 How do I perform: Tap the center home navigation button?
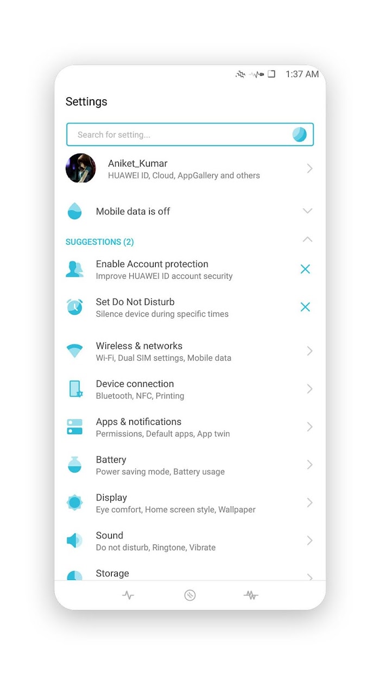pos(189,595)
